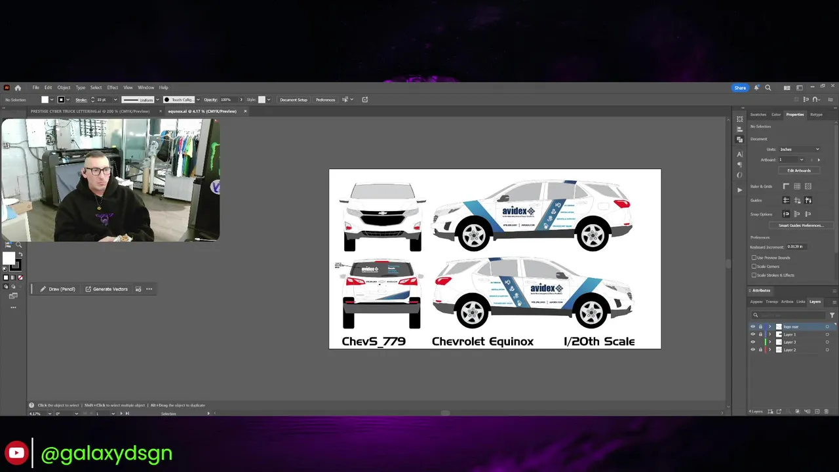Viewport: 839px width, 472px height.
Task: Go to next artboard arrow
Action: (819, 160)
